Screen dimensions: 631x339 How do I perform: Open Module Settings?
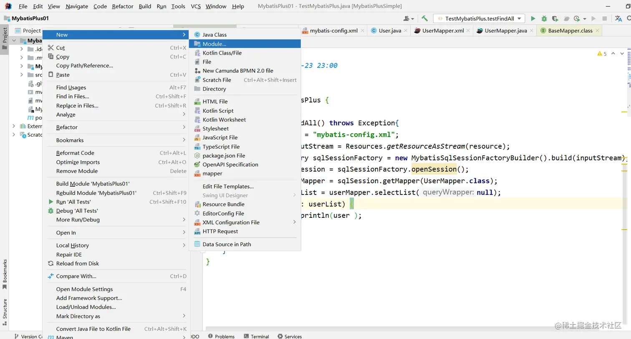coord(116,289)
